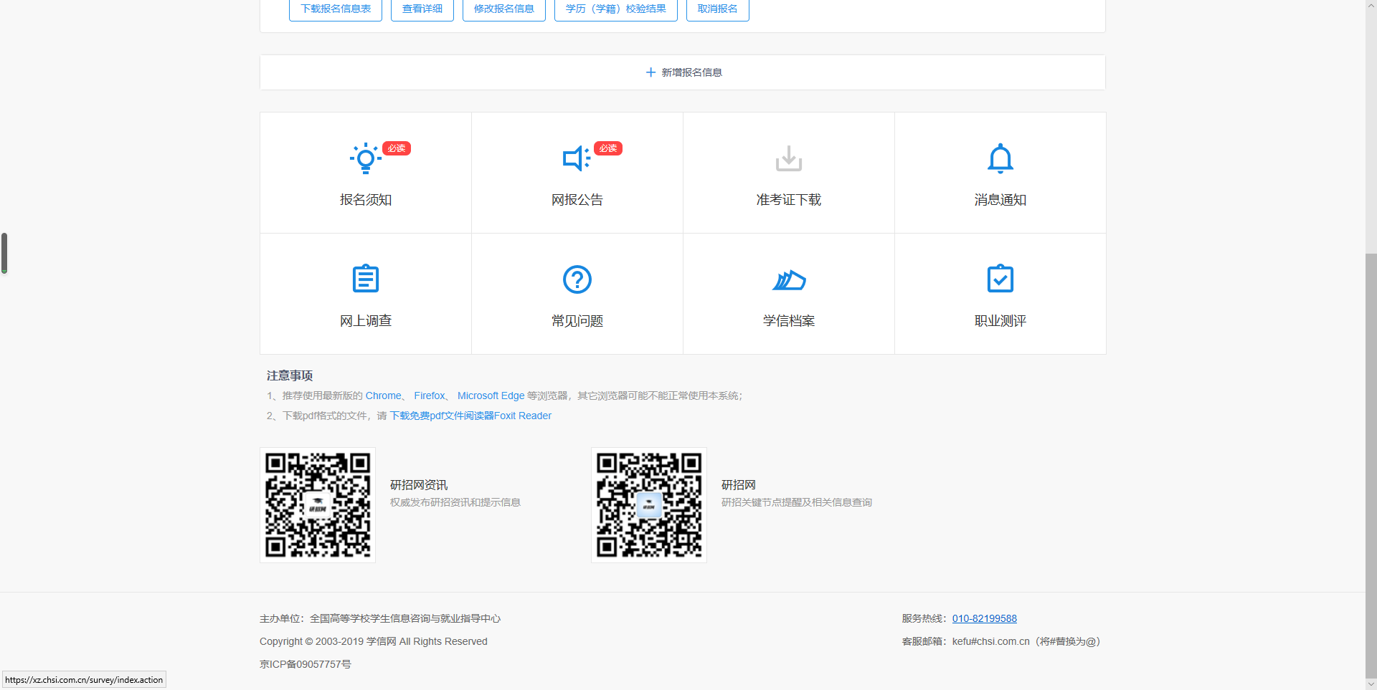Click the 研招网资讯 QR code image
The width and height of the screenshot is (1377, 690).
coord(318,505)
